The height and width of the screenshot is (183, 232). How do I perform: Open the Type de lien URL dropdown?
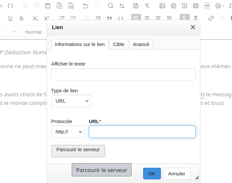coord(71,101)
